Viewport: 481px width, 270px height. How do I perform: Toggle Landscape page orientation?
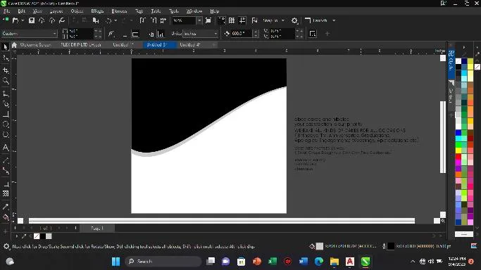pyautogui.click(x=135, y=34)
